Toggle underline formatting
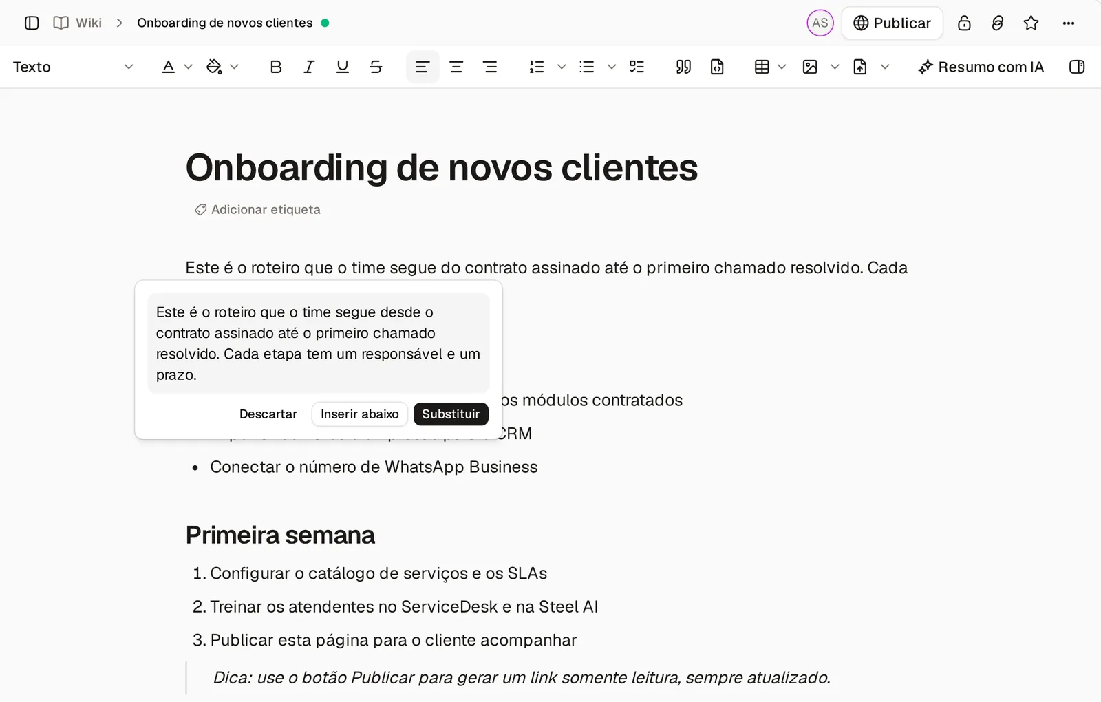 (x=342, y=67)
